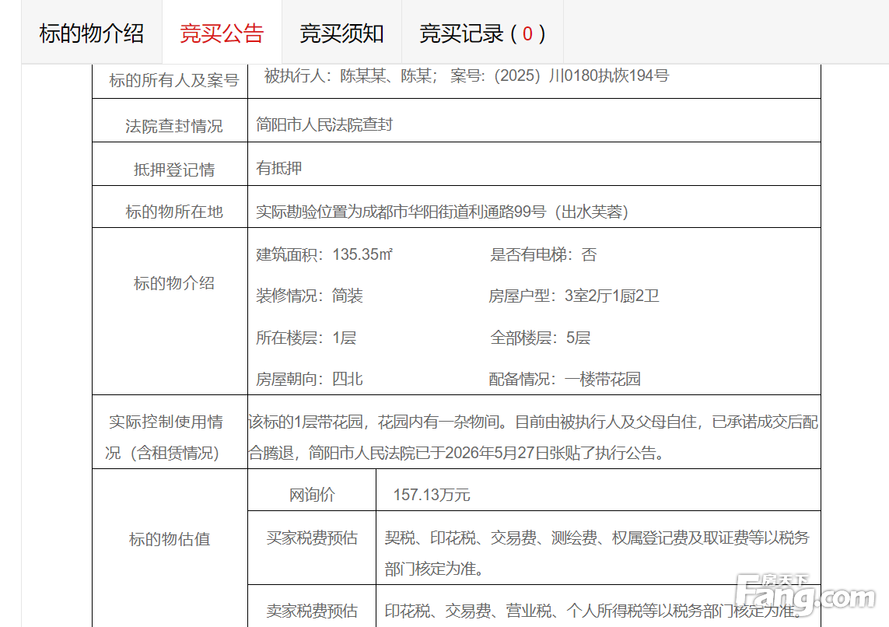The height and width of the screenshot is (627, 889).
Task: Select the case number text 川0180执恢194号
Action: point(609,75)
